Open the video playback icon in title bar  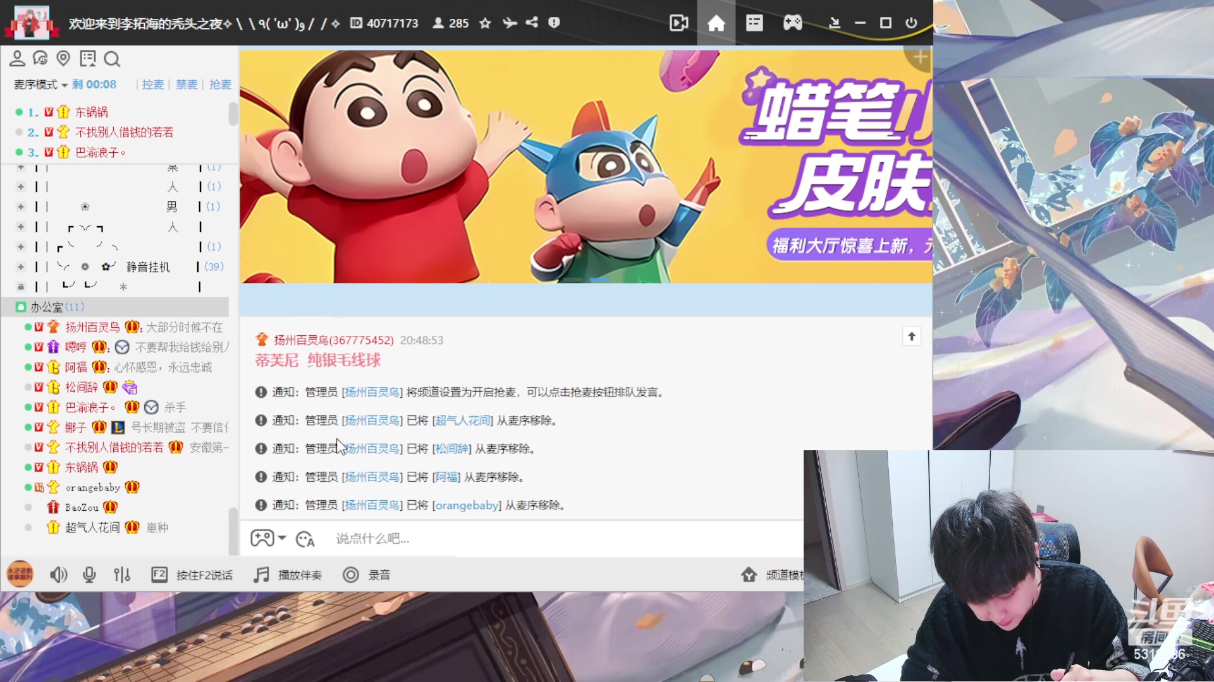pyautogui.click(x=678, y=23)
